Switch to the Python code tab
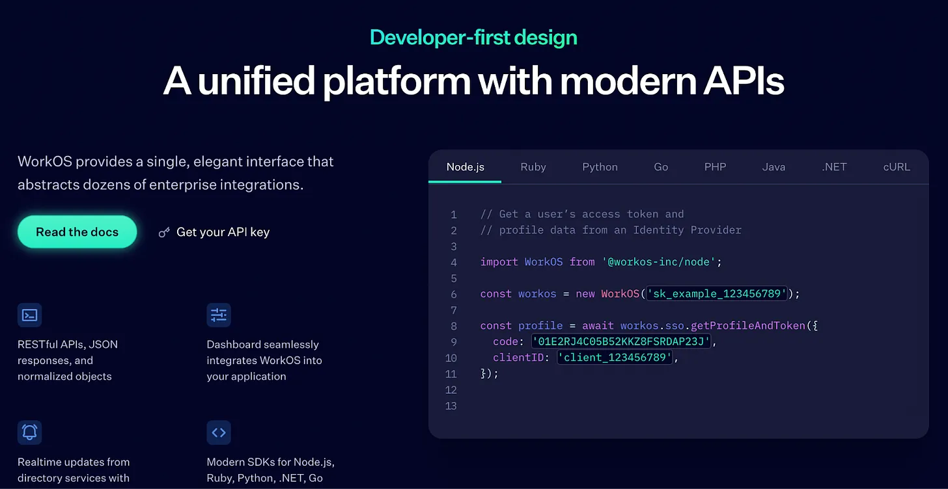Image resolution: width=948 pixels, height=489 pixels. point(600,167)
